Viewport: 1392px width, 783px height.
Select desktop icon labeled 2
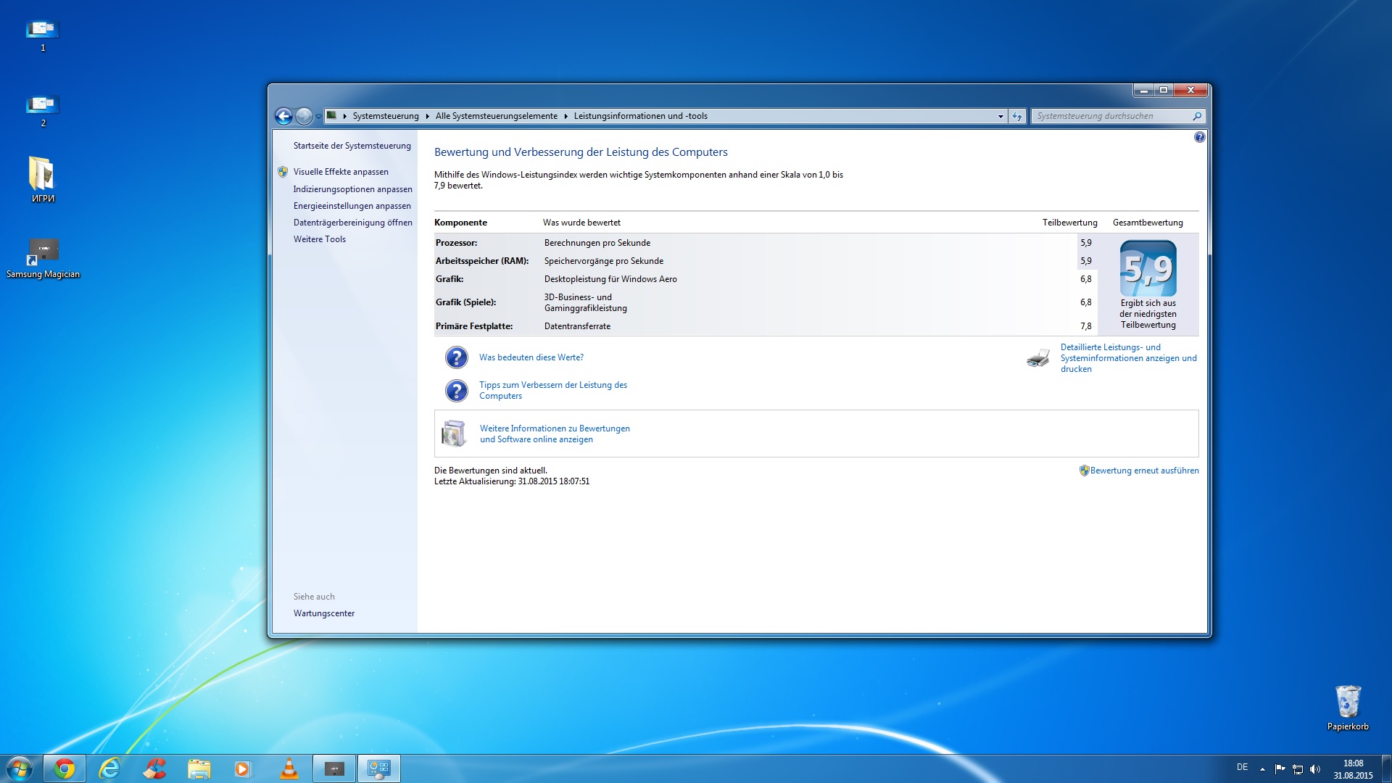coord(43,110)
